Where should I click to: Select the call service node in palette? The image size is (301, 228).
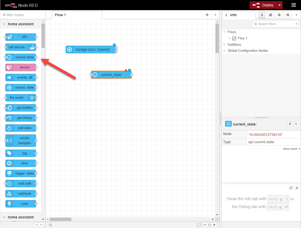pos(21,47)
